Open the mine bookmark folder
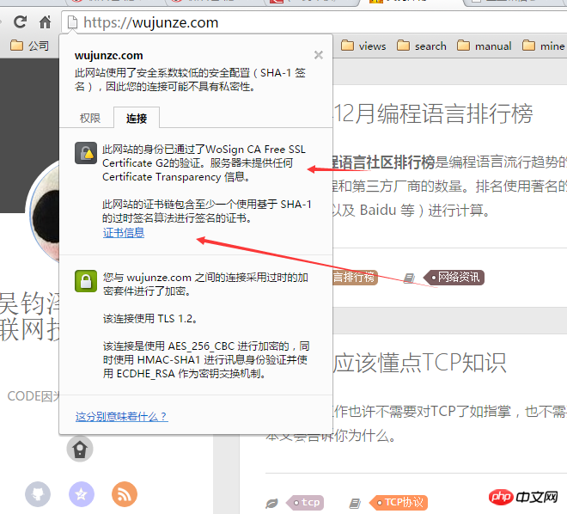 (x=544, y=46)
